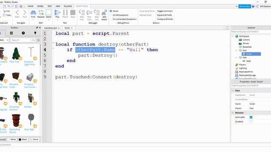This screenshot has height=152, width=271.
Task: Collapse the Wall tree node
Action: click(x=236, y=57)
